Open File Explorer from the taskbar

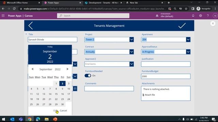(47, 119)
